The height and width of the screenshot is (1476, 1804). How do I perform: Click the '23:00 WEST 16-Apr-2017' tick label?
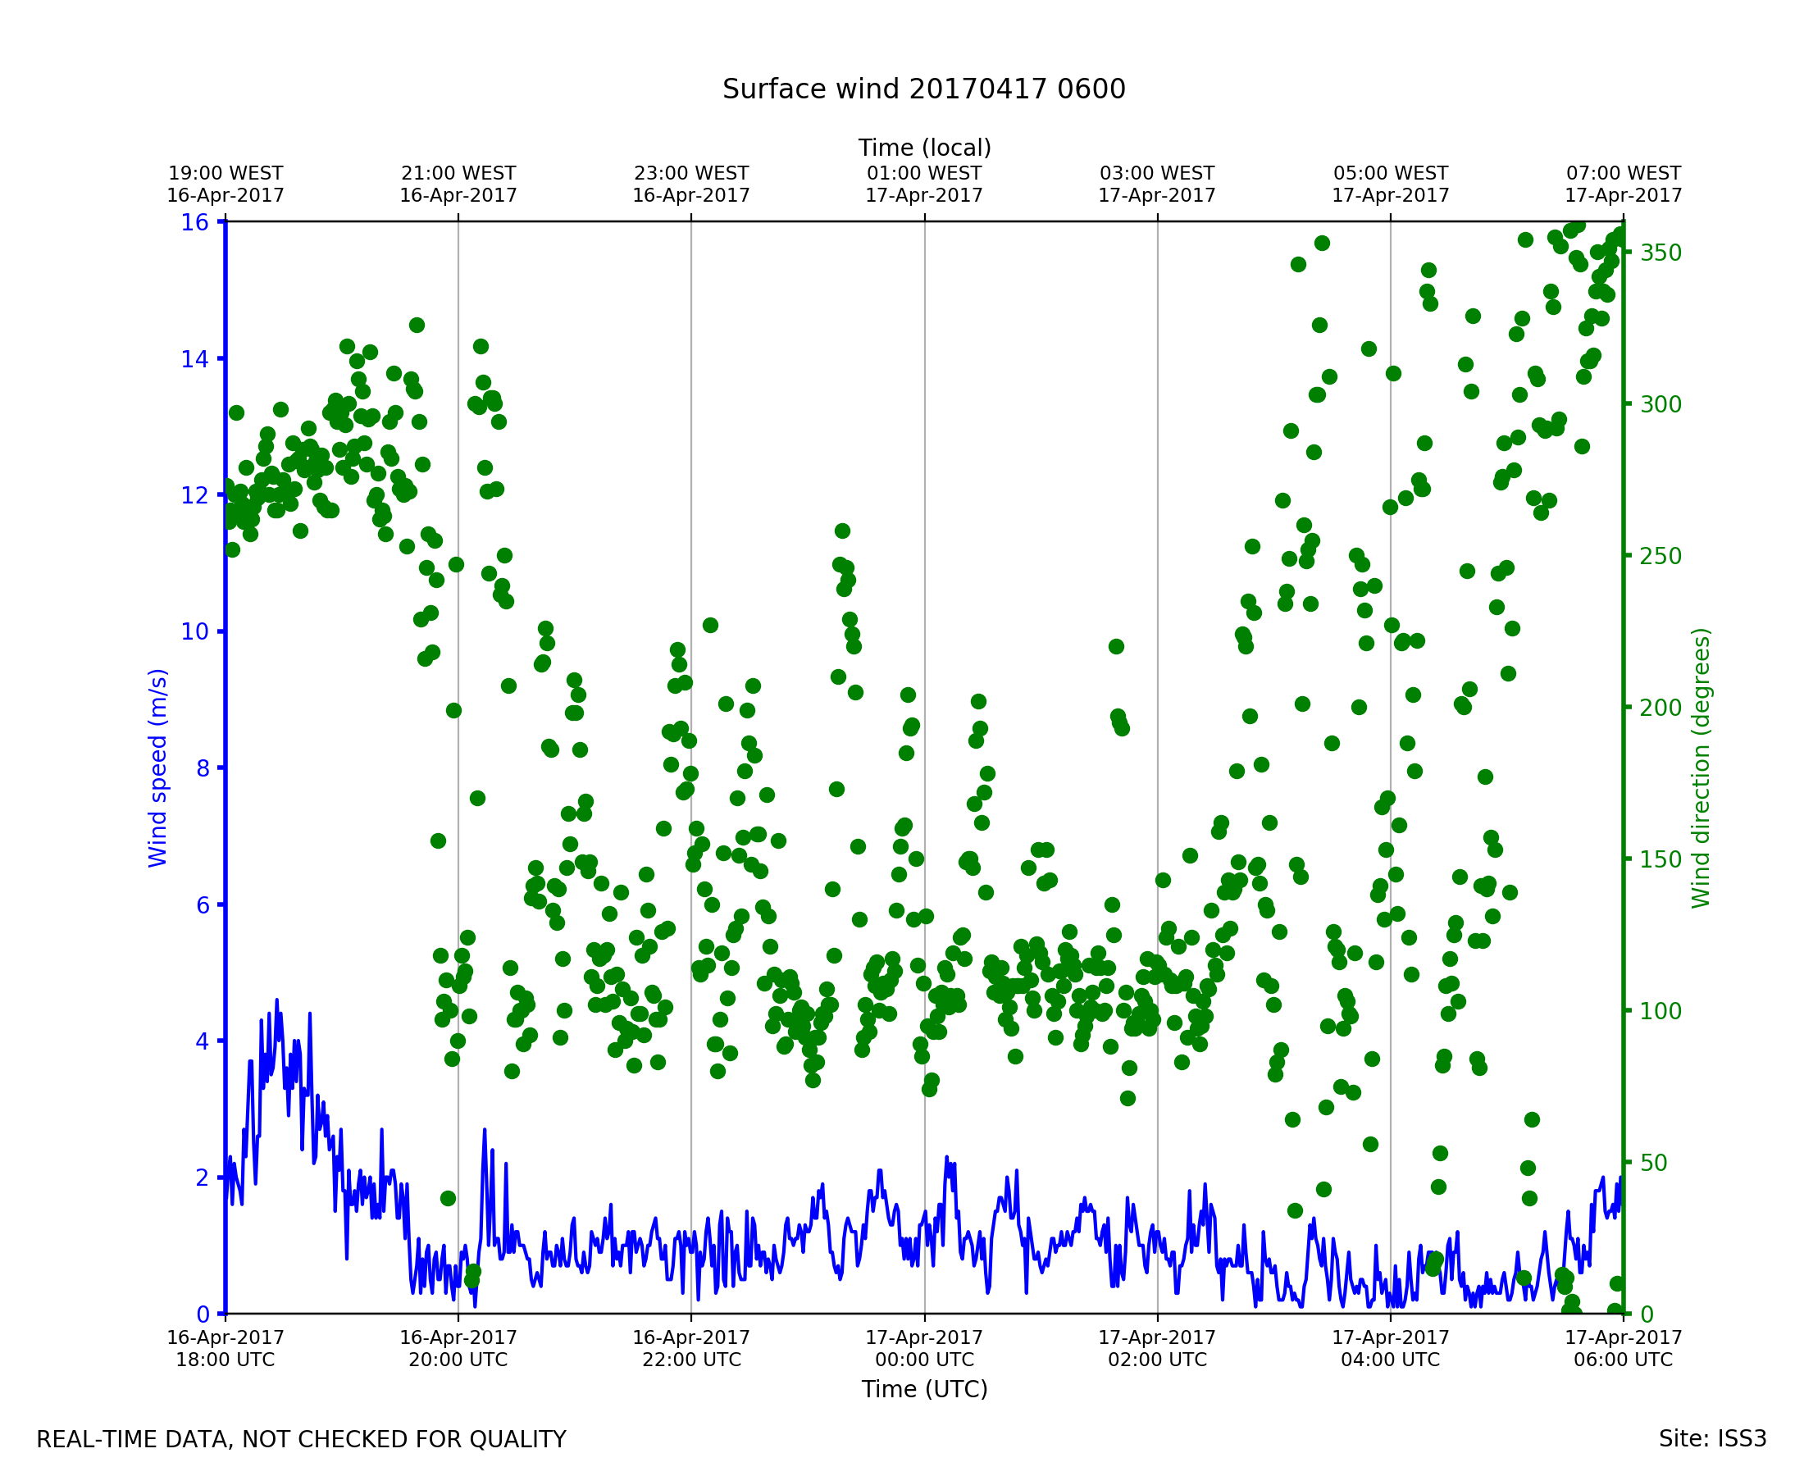691,184
